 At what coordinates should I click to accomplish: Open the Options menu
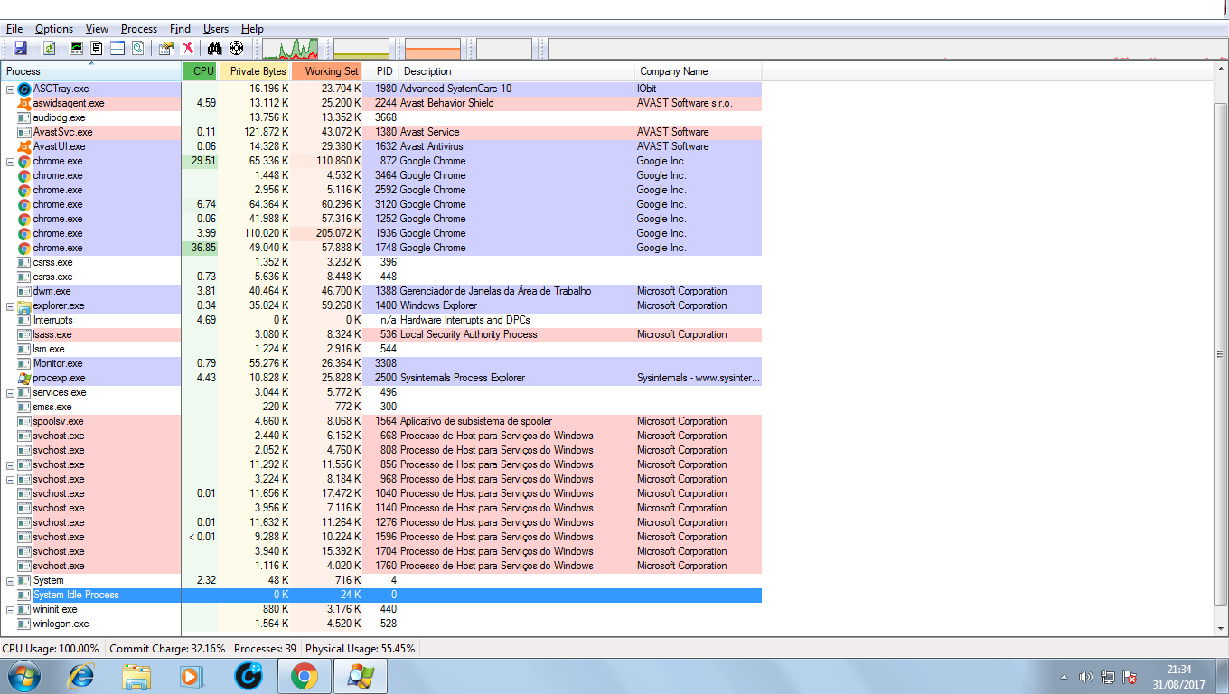pyautogui.click(x=54, y=29)
